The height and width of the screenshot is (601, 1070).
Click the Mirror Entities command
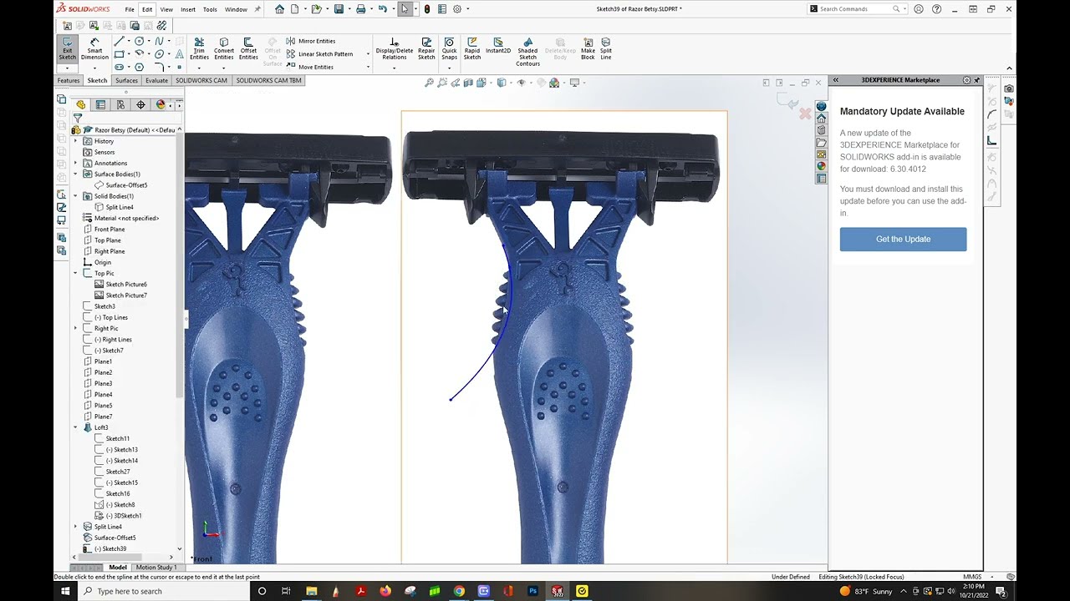pyautogui.click(x=310, y=41)
